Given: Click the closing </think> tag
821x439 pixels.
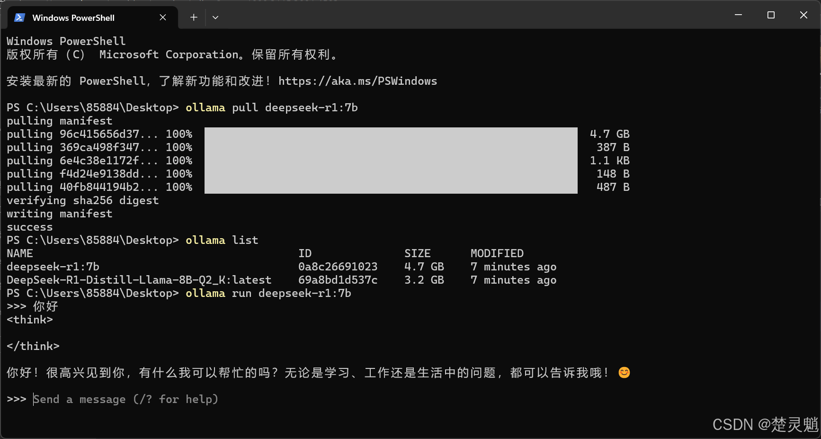Looking at the screenshot, I should [x=33, y=346].
